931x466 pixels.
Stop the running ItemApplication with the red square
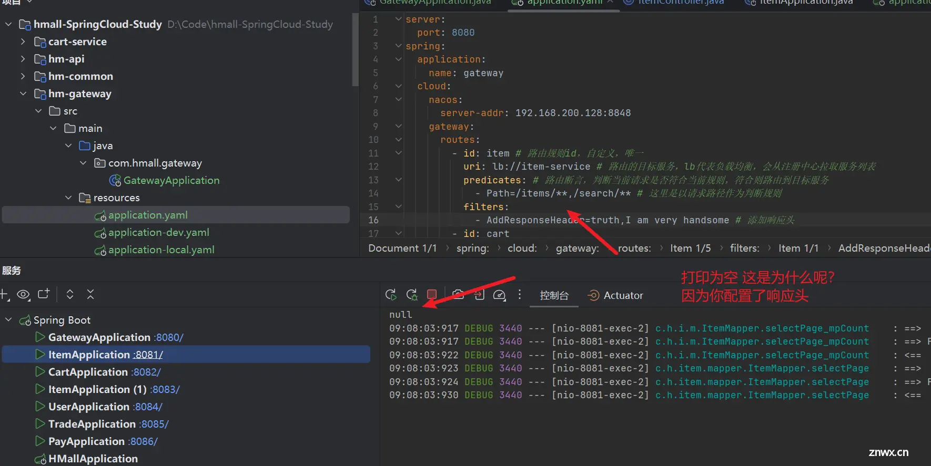click(x=432, y=295)
